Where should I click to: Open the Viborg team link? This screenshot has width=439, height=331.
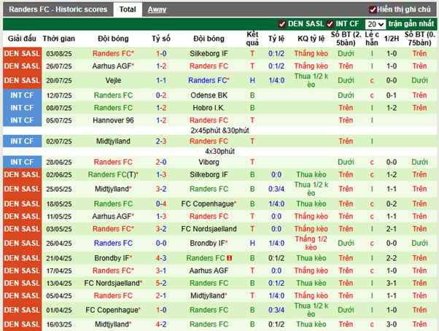click(209, 163)
